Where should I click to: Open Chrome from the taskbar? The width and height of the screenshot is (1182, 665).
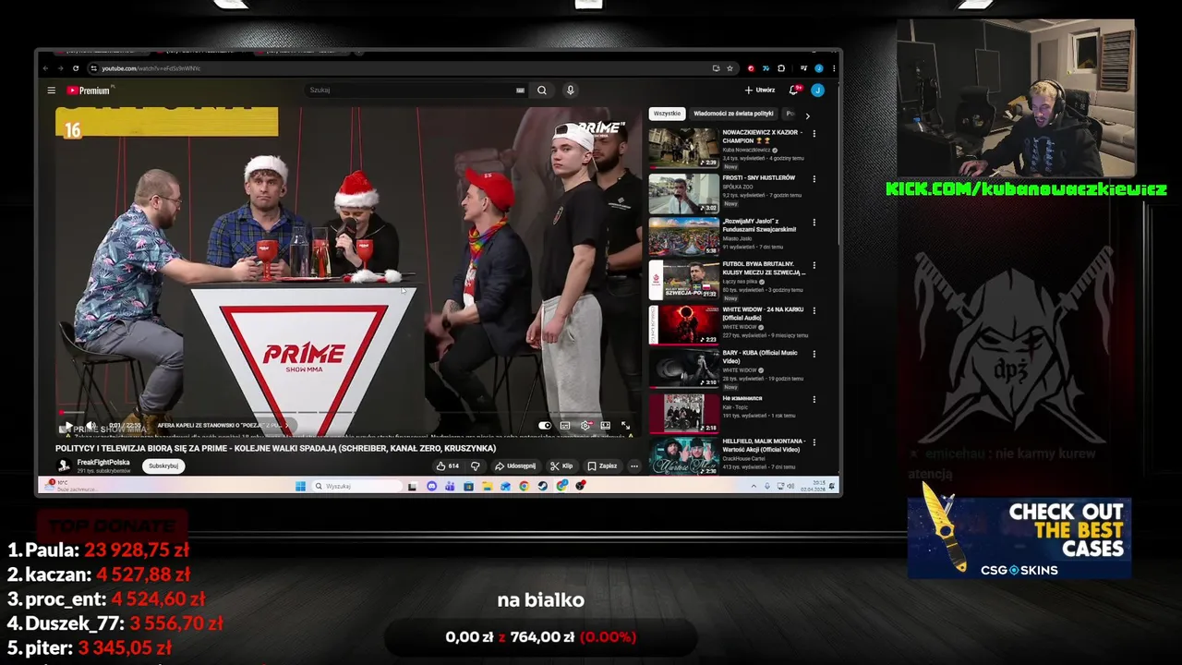[524, 487]
